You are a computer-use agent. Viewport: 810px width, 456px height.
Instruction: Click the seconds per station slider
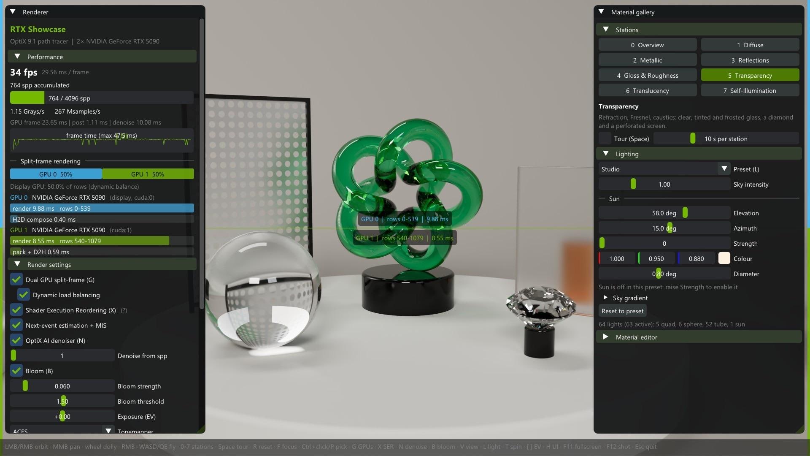[x=726, y=138]
